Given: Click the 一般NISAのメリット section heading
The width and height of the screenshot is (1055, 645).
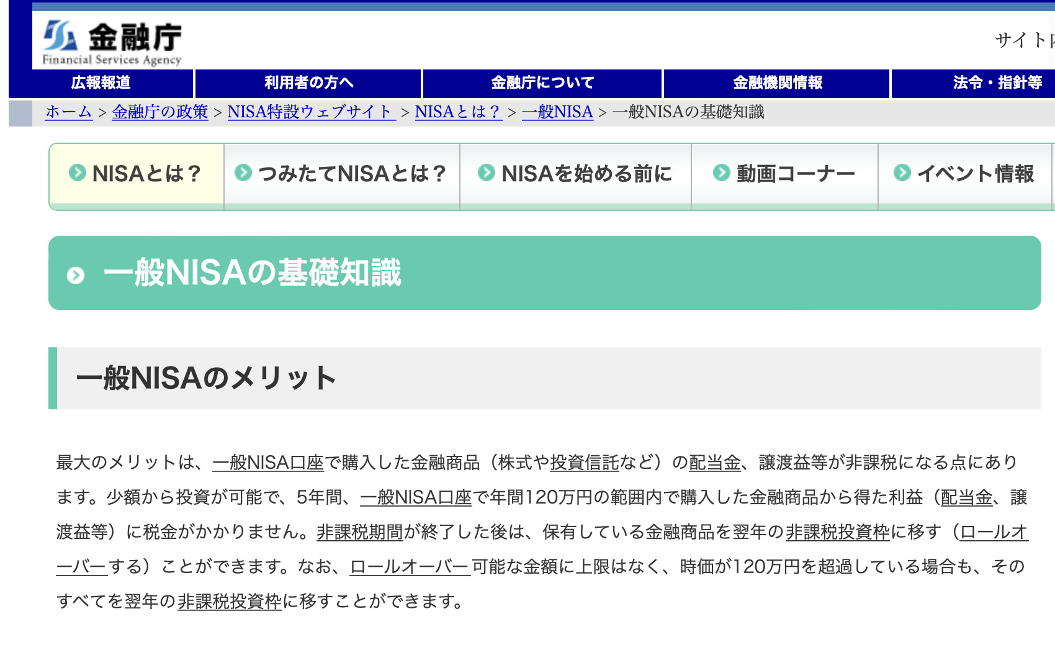Looking at the screenshot, I should [x=206, y=378].
